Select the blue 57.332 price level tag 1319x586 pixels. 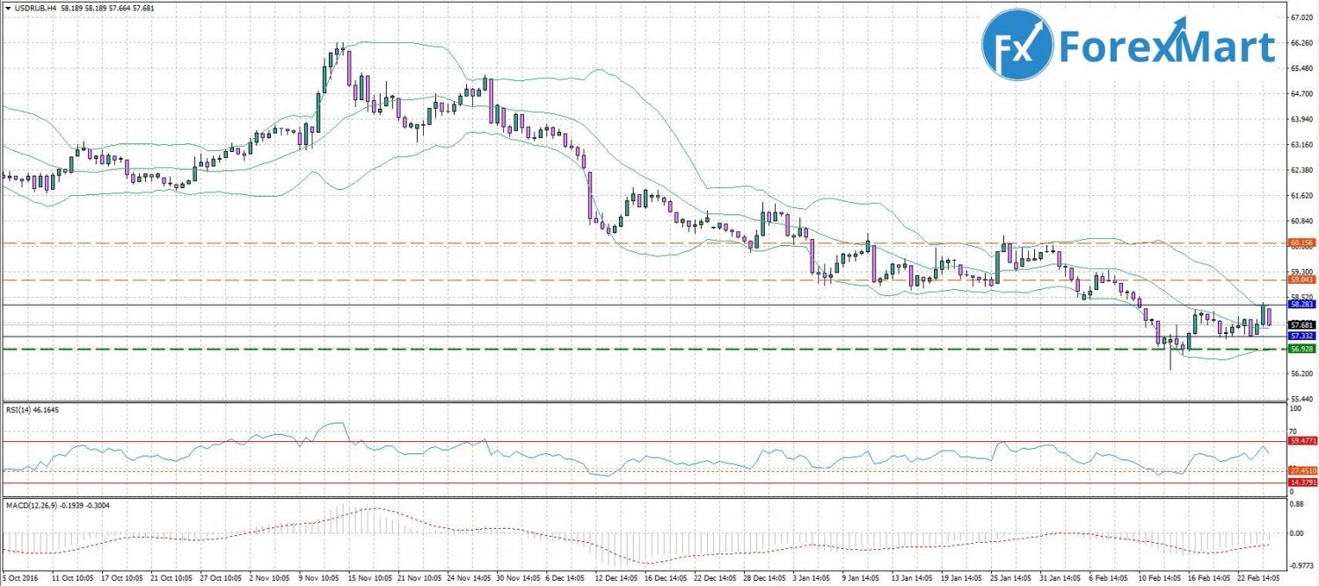click(1301, 336)
